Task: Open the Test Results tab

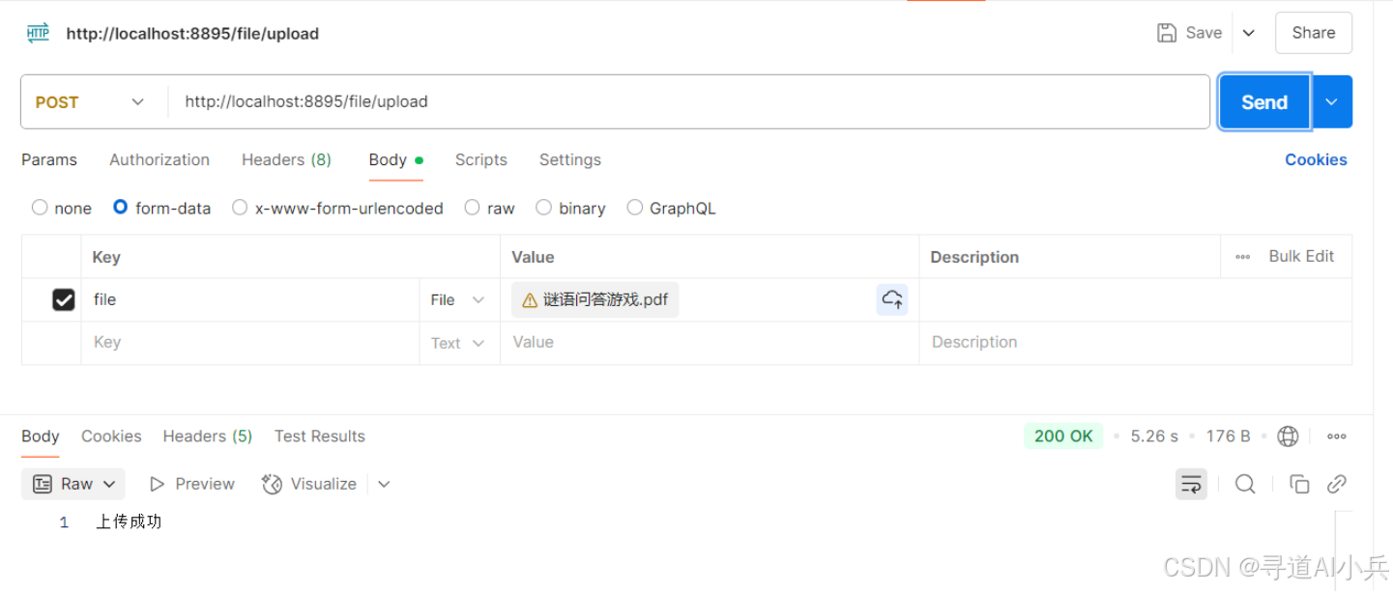Action: pos(319,436)
